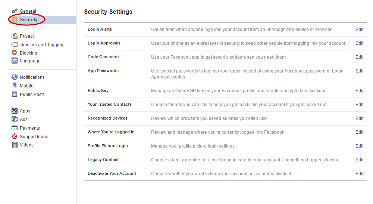373x204 pixels.
Task: Click the Language icon in sidebar
Action: pos(15,61)
